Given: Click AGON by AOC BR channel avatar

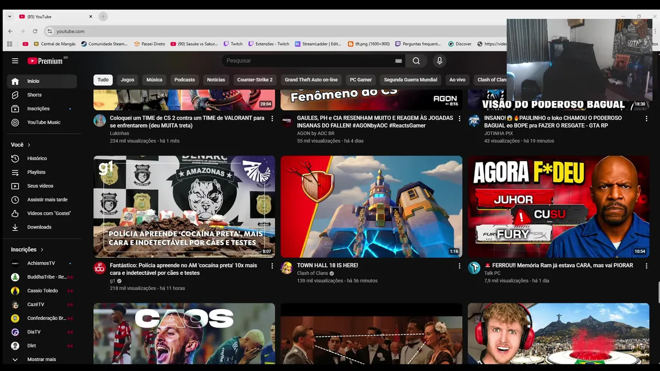Looking at the screenshot, I should click(x=287, y=121).
